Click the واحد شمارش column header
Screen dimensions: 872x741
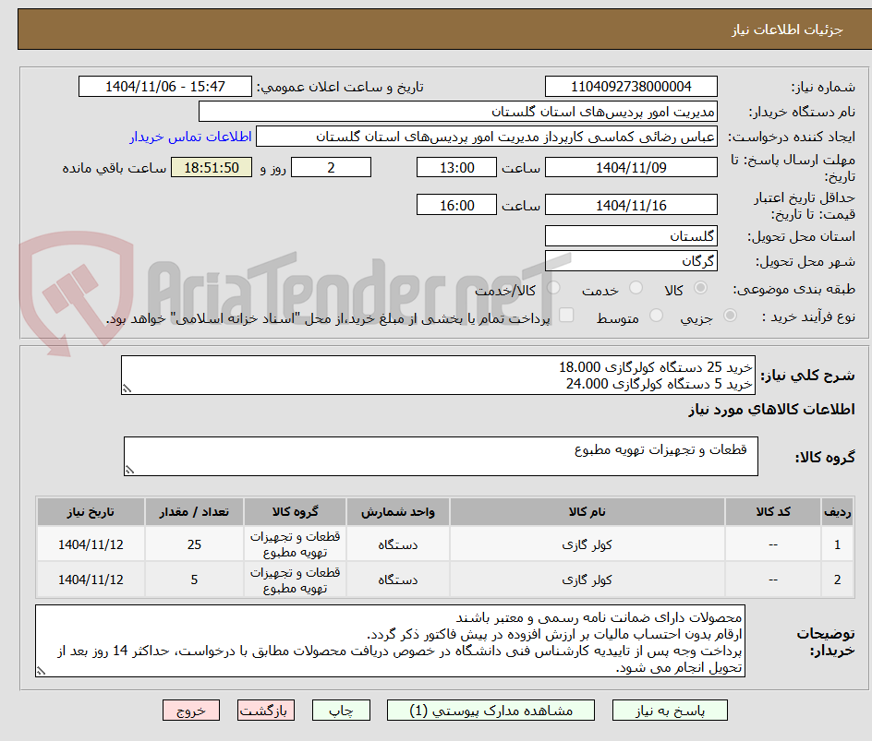click(397, 511)
